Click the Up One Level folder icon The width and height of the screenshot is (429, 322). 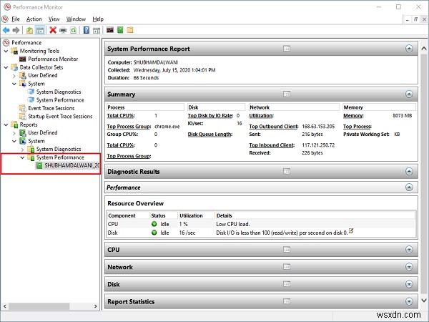click(x=29, y=30)
